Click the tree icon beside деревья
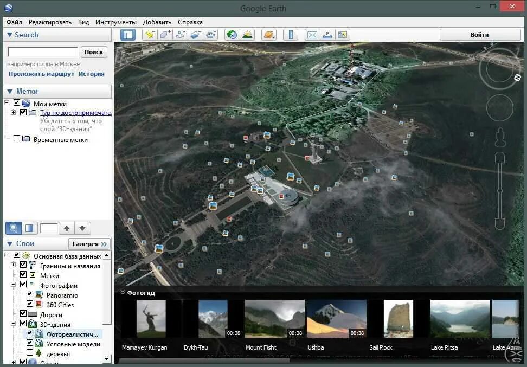 [x=39, y=353]
